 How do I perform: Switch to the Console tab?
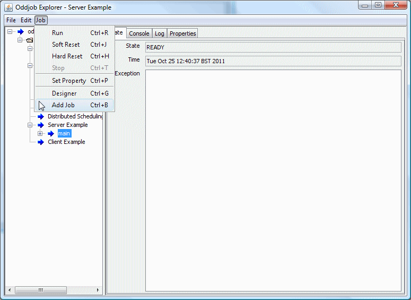click(139, 33)
